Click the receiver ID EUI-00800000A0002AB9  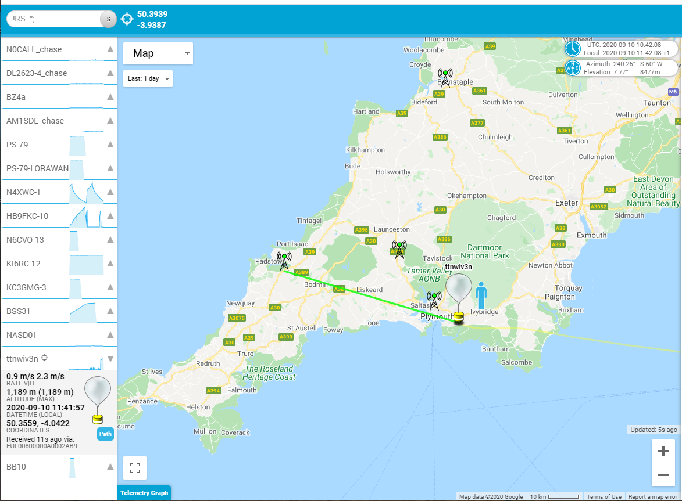42,446
